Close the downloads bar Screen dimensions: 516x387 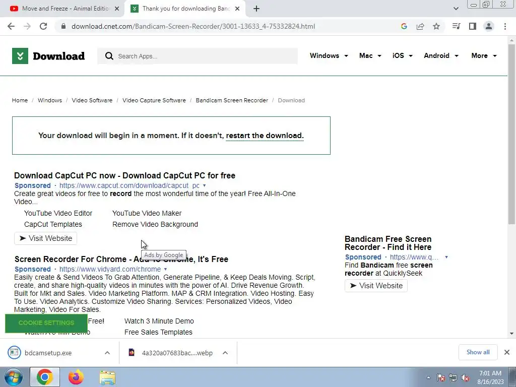(507, 352)
